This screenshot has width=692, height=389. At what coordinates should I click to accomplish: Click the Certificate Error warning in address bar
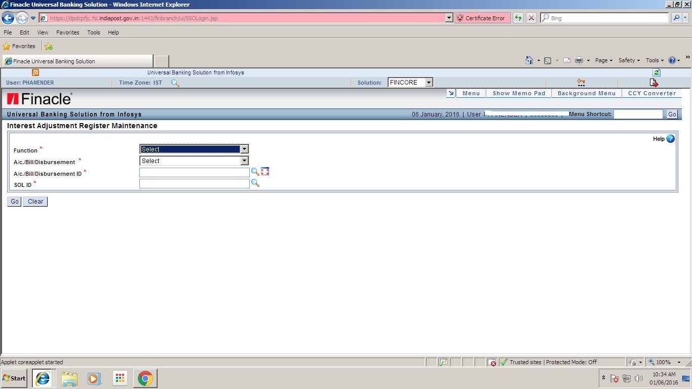481,18
